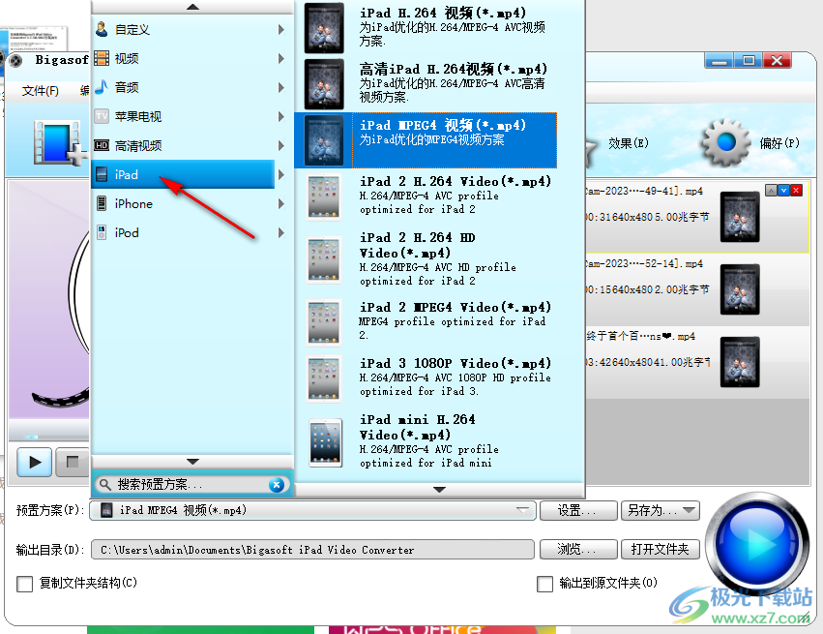823x634 pixels.
Task: Click the 高清视频 HD icon
Action: click(102, 145)
